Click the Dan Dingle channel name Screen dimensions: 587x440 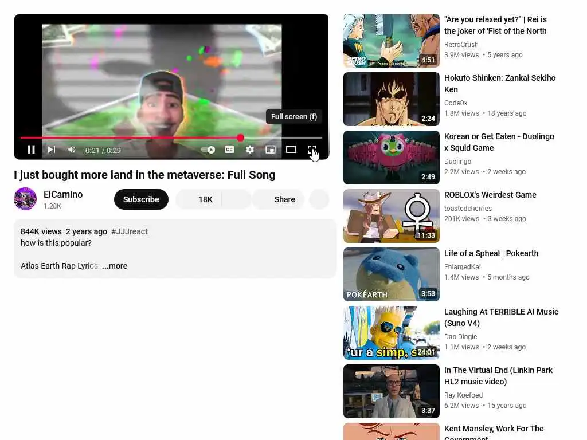click(460, 337)
